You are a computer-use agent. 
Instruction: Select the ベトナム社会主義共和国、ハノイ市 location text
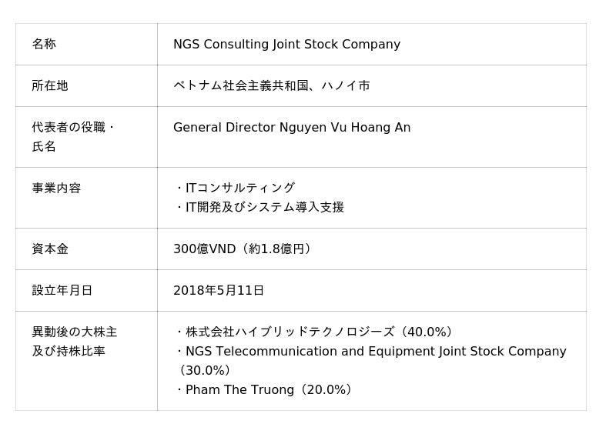click(x=272, y=86)
